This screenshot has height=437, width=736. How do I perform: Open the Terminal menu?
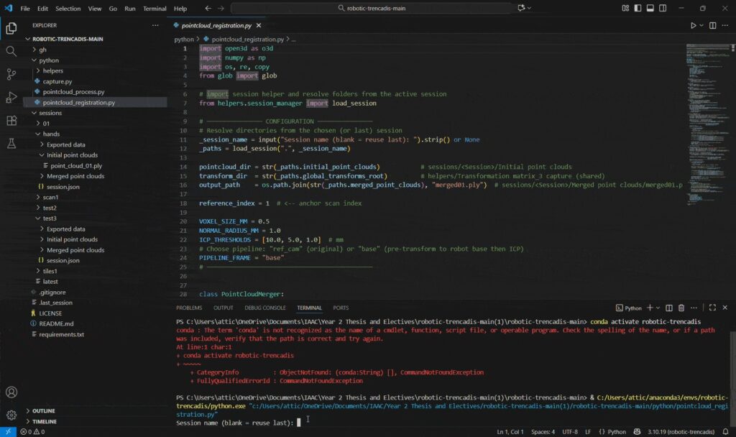155,9
